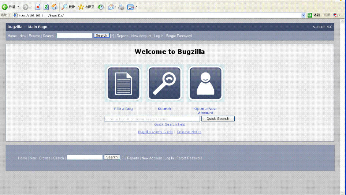The image size is (346, 195).
Task: Click Browse in the footer navigation
Action: click(45, 158)
